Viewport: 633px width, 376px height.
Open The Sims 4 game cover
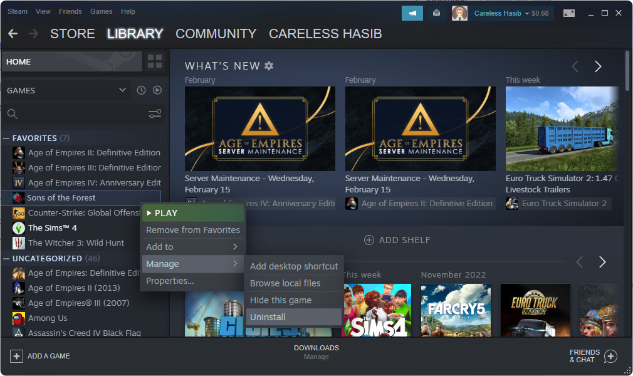tap(376, 310)
